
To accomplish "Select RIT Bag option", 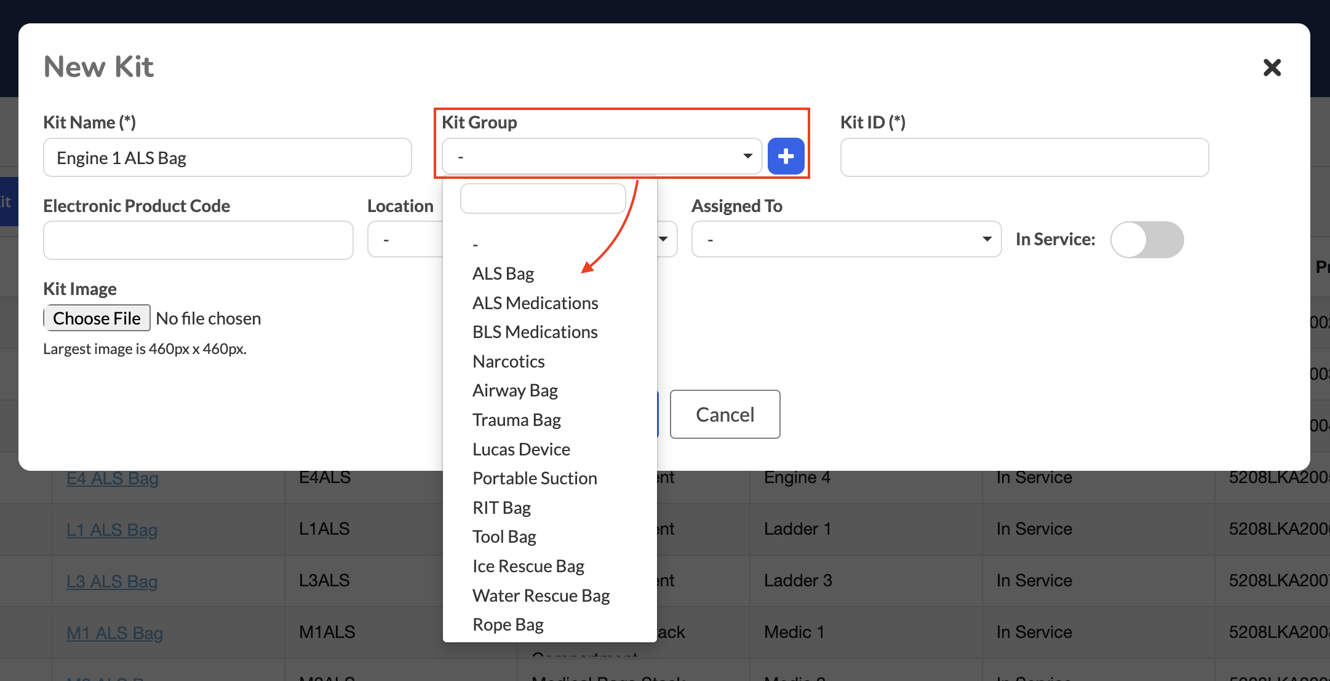I will pos(501,508).
